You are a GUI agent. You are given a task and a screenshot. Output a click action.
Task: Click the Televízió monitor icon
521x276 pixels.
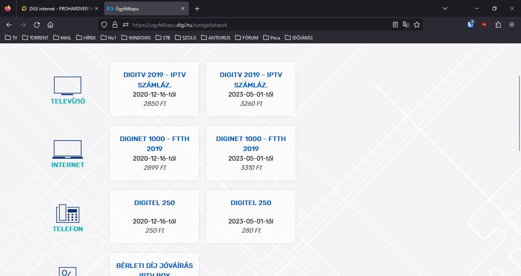click(67, 86)
